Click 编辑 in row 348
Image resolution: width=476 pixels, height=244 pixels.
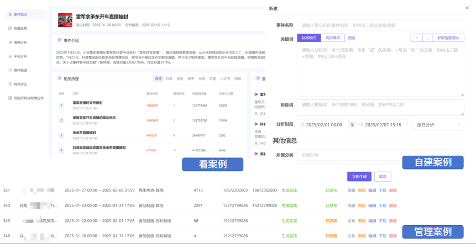coord(372,236)
